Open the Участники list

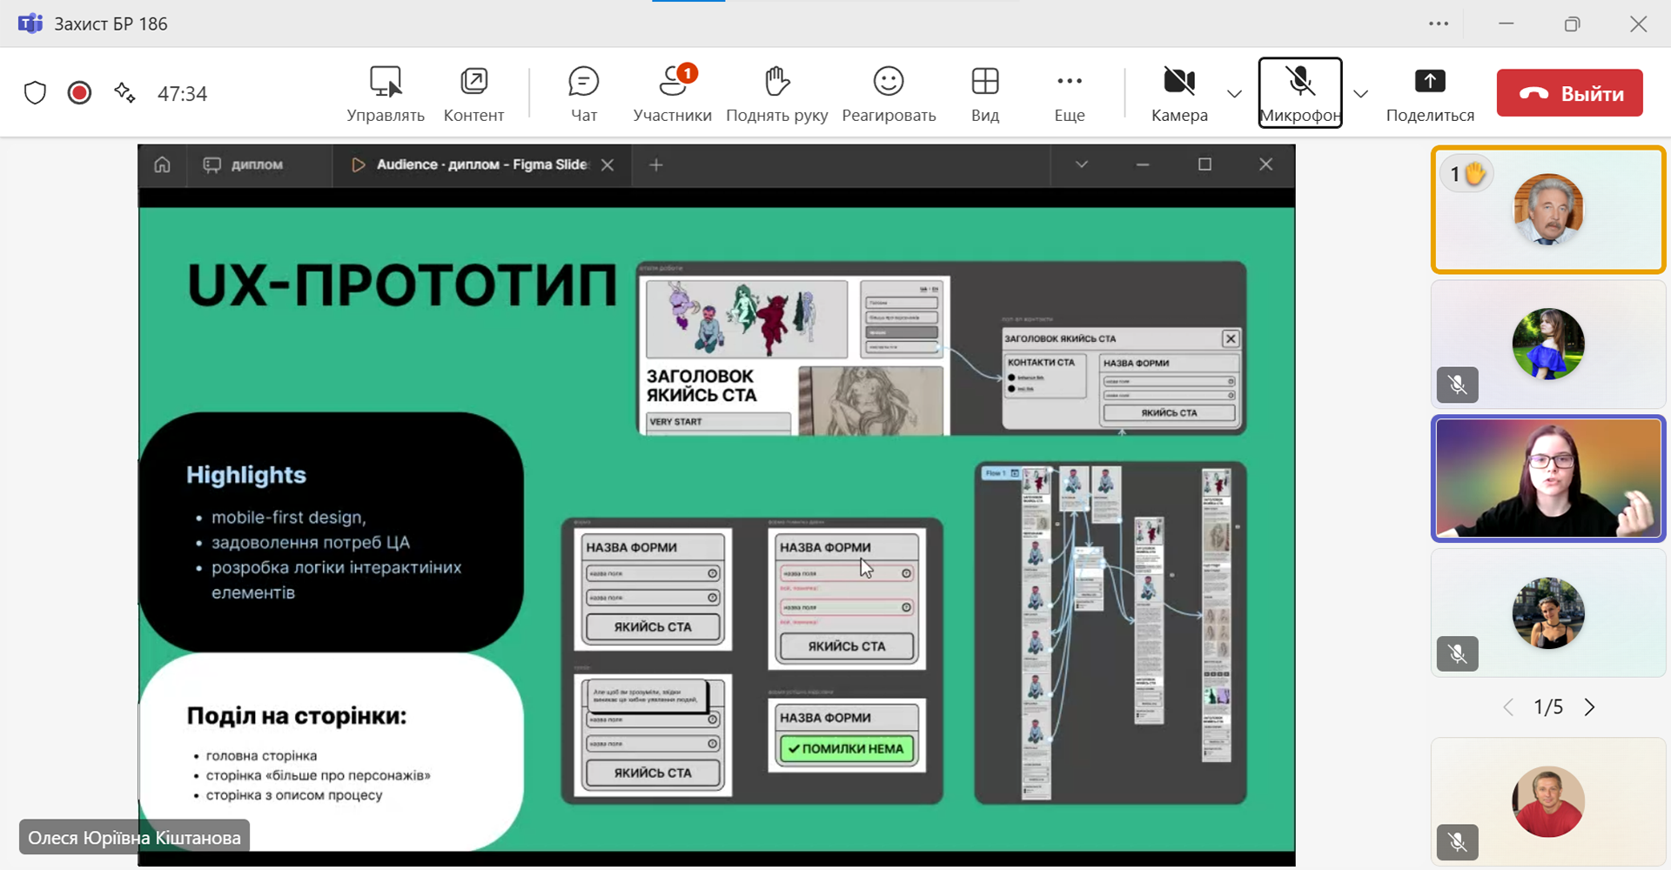tap(672, 93)
